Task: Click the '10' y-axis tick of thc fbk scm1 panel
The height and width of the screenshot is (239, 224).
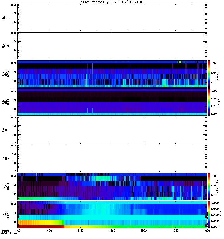Action: [15, 222]
